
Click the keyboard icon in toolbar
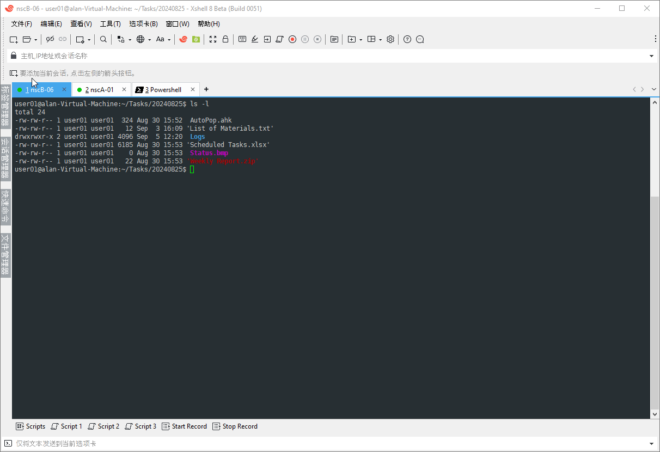[242, 39]
